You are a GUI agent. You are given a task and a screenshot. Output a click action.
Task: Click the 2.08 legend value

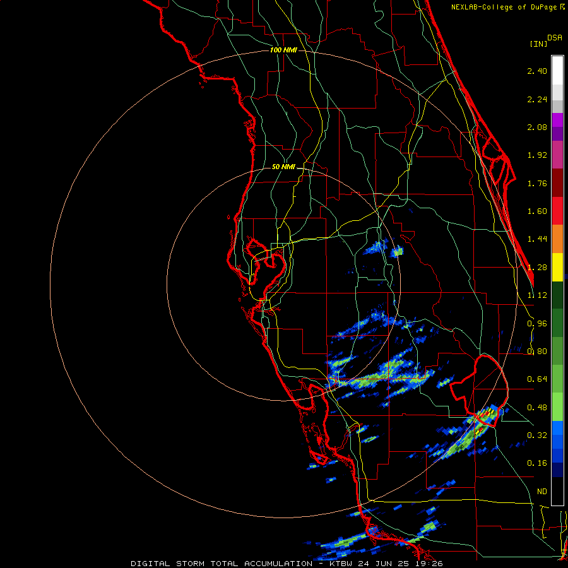pyautogui.click(x=537, y=127)
